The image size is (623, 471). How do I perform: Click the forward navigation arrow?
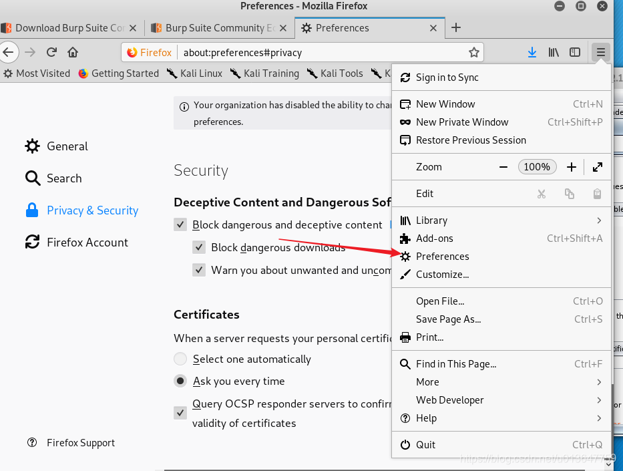tap(30, 52)
